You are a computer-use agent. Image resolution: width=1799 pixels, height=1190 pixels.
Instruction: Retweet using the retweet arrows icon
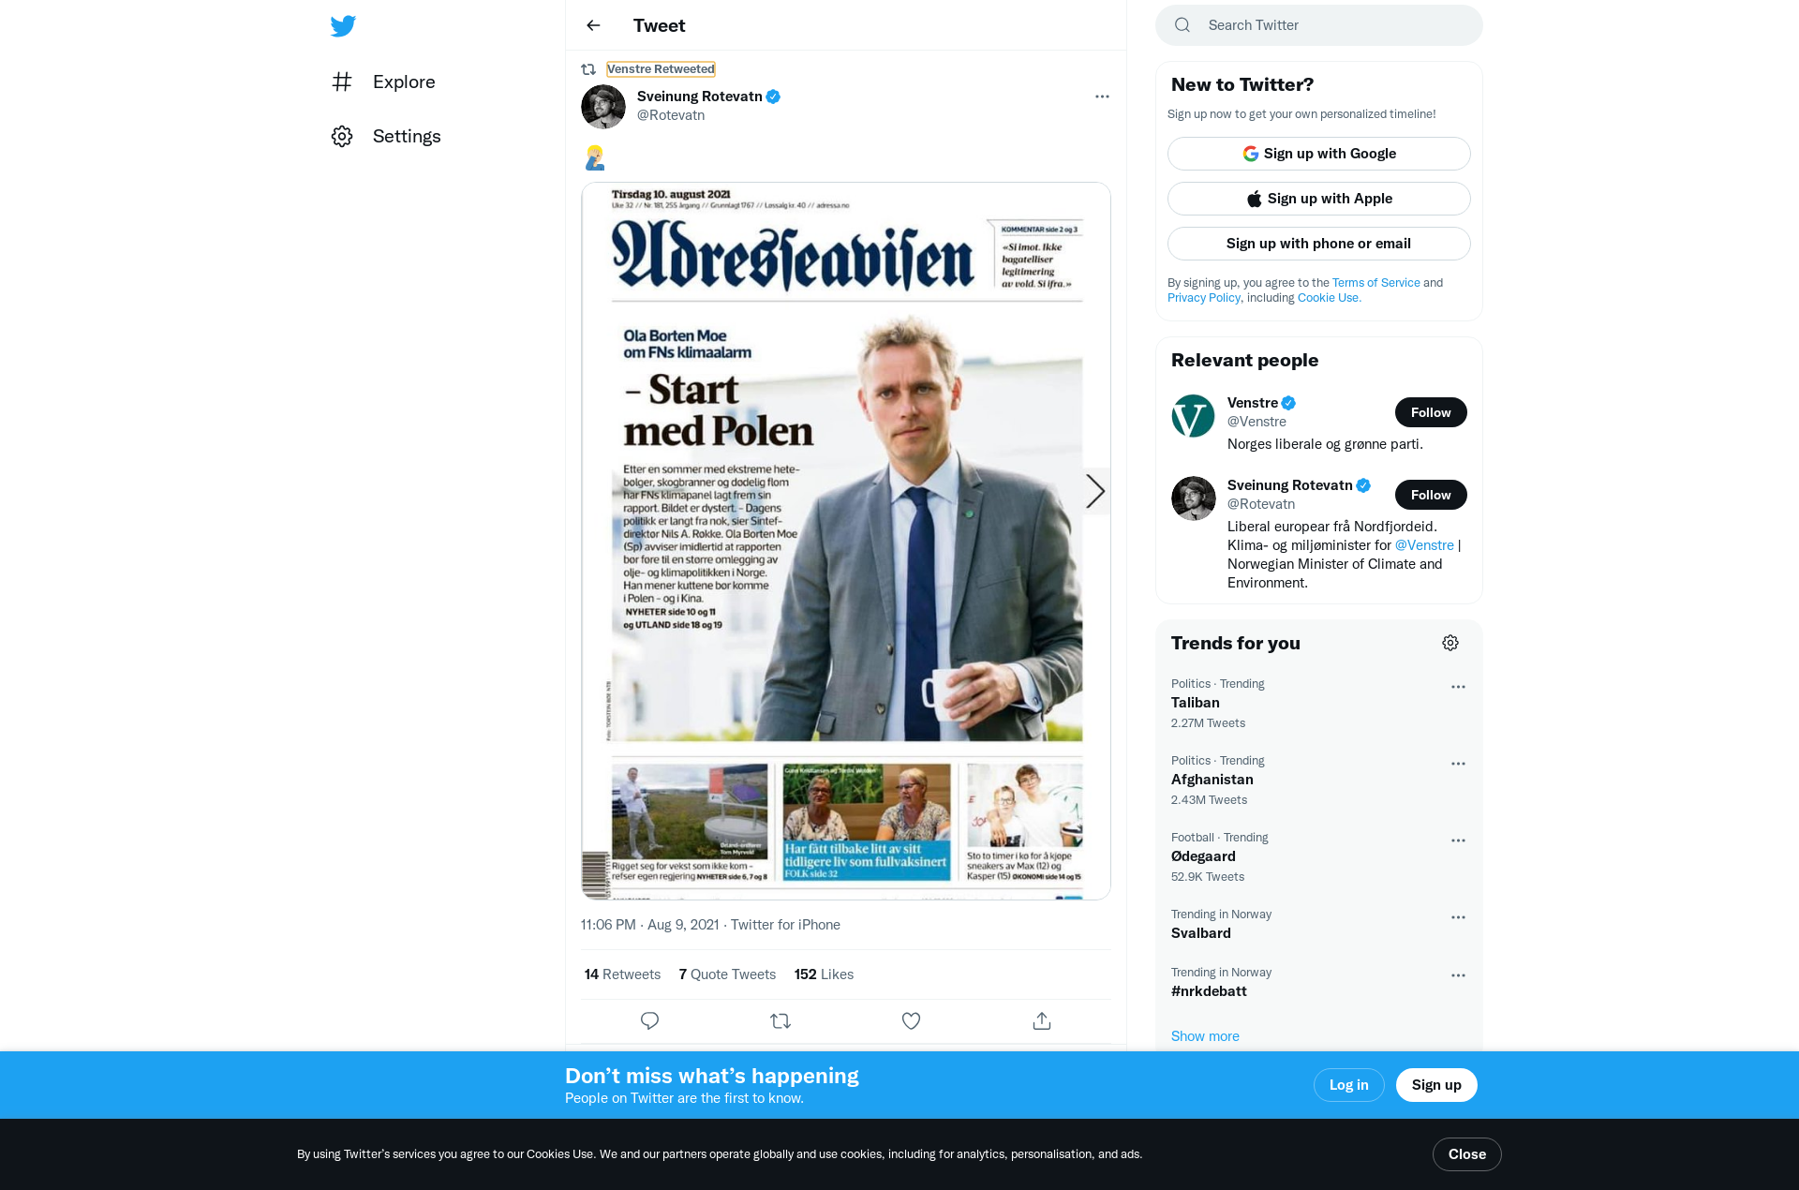(781, 1020)
